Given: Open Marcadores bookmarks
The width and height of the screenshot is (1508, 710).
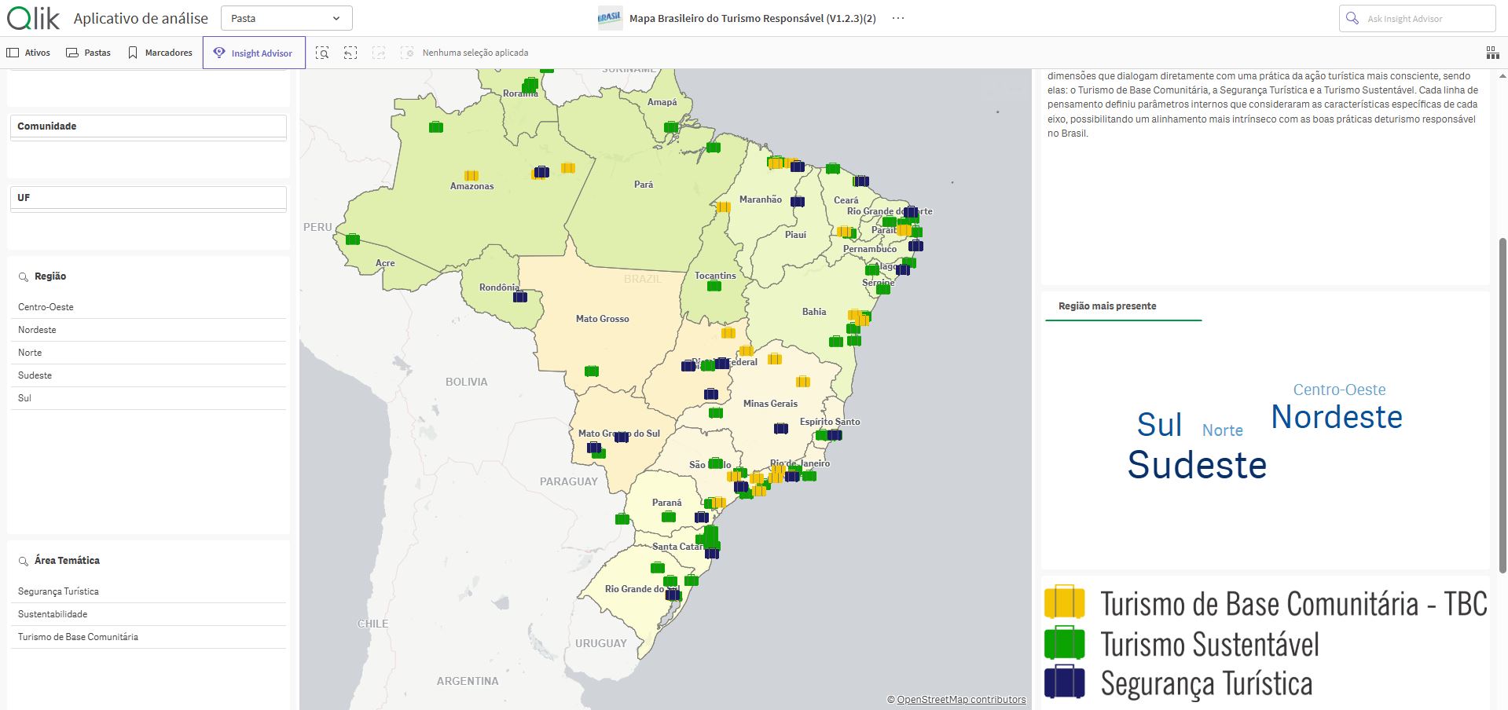Looking at the screenshot, I should [x=160, y=53].
